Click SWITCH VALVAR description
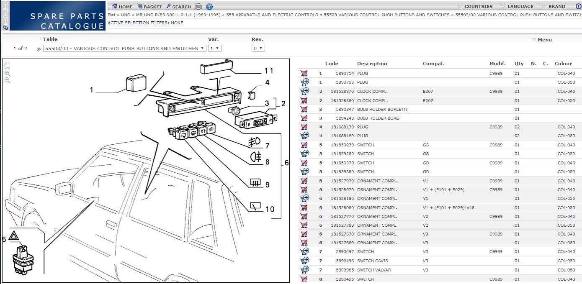 pyautogui.click(x=374, y=270)
